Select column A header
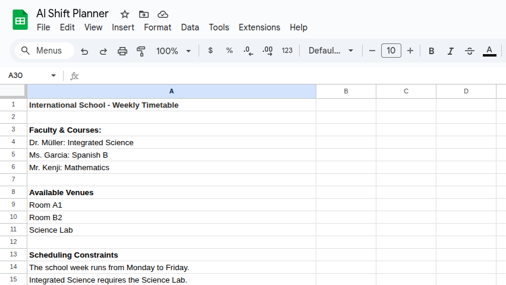Screen dimensions: 506x285 171,92
